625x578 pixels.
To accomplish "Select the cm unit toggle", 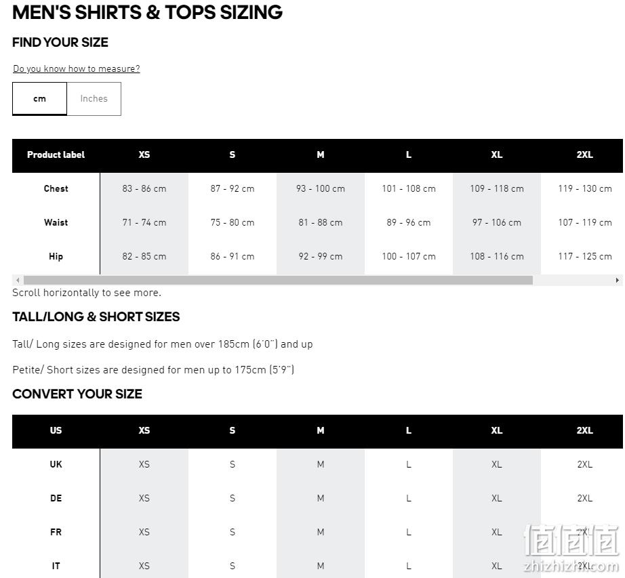I will tap(39, 99).
